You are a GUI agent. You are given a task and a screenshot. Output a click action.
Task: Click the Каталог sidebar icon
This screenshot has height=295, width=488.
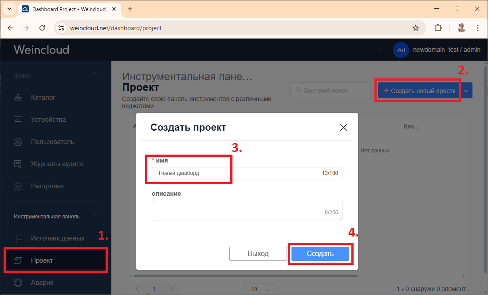18,97
